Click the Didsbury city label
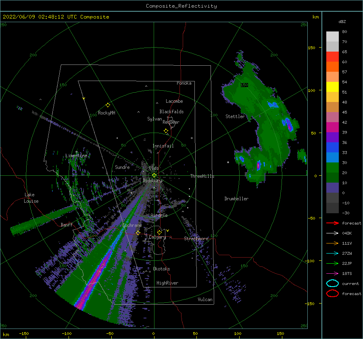363x339 pixels. 152,181
